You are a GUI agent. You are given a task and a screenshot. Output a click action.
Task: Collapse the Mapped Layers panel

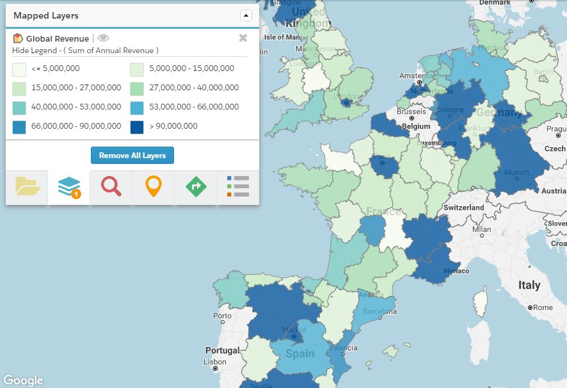click(x=245, y=14)
